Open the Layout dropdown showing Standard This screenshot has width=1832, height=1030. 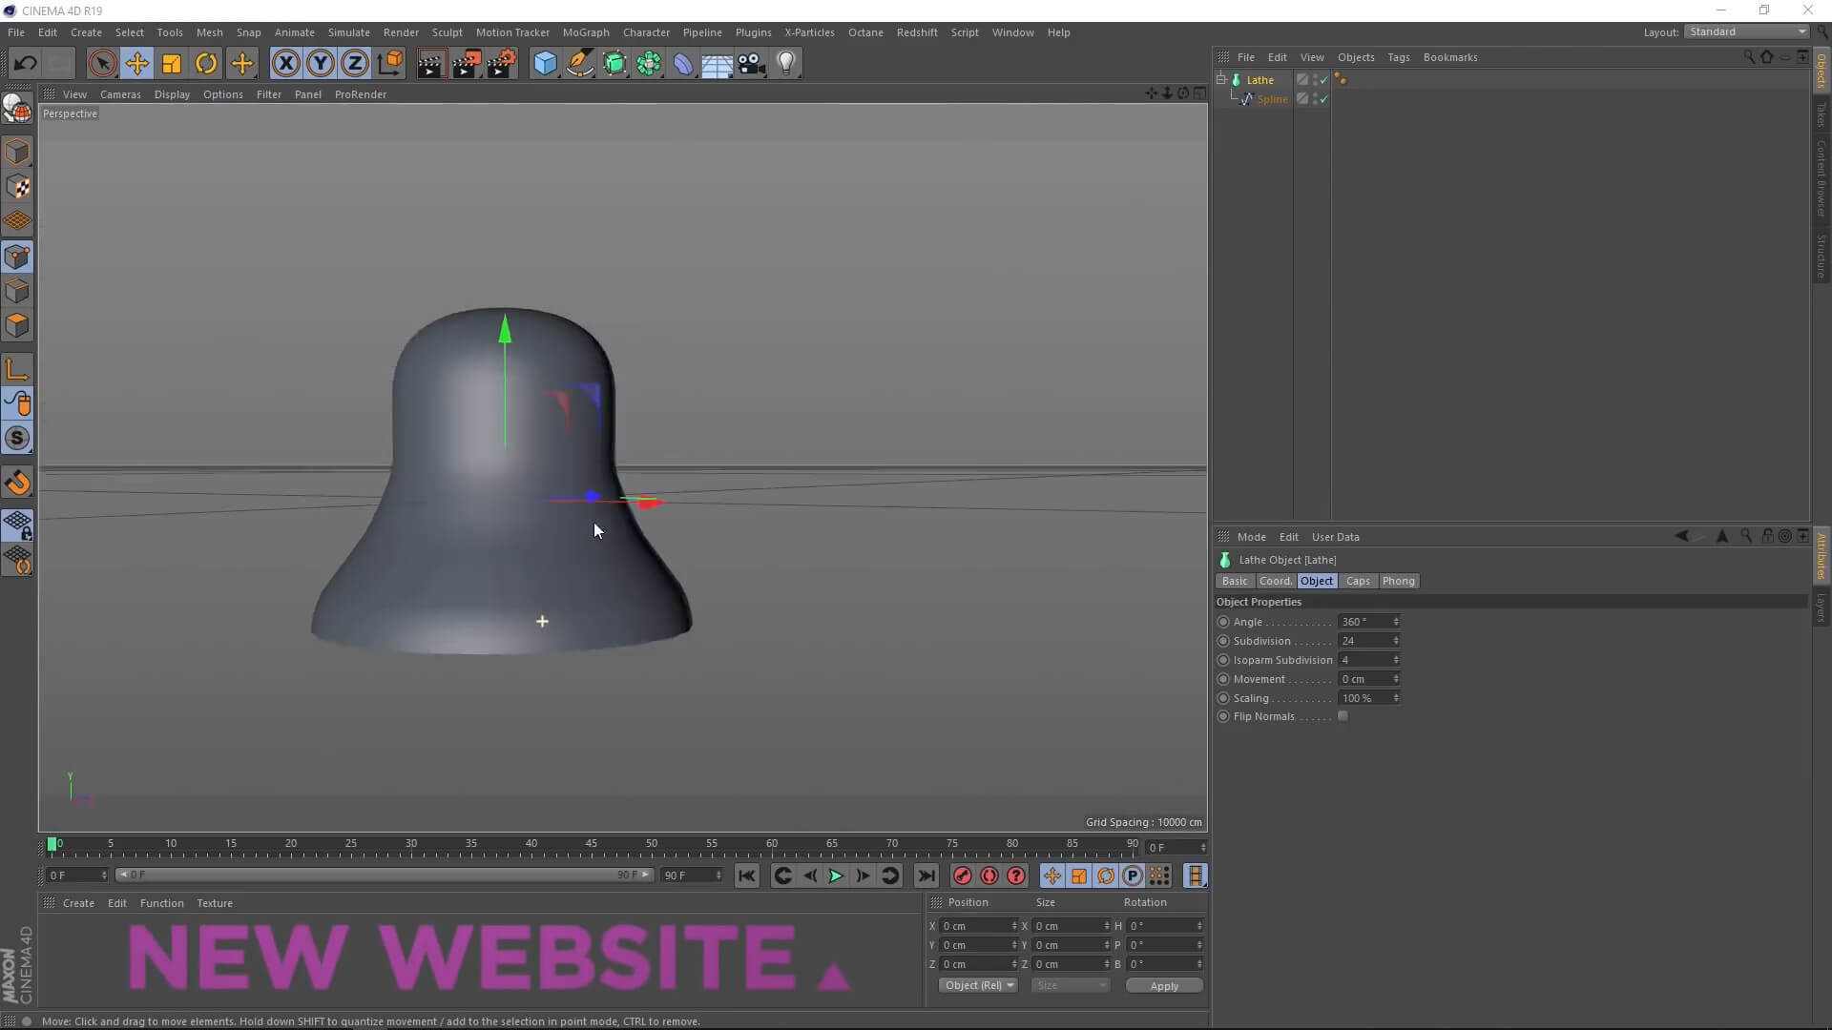point(1745,31)
